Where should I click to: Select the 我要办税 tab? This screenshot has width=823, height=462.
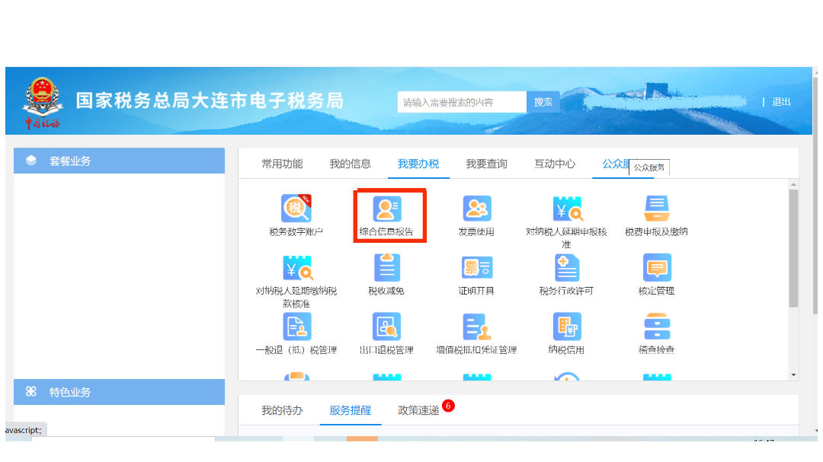418,164
